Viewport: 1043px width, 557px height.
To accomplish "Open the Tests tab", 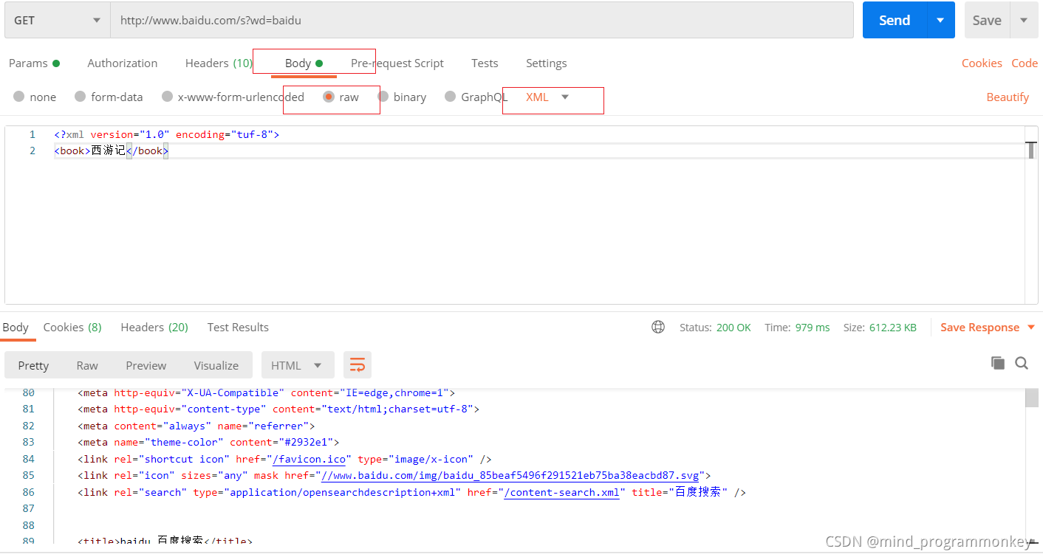I will 485,63.
